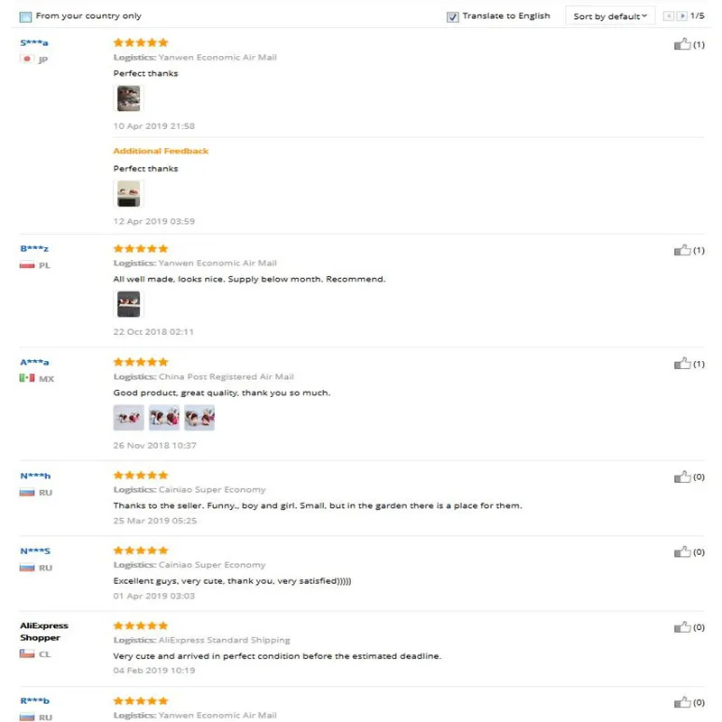The height and width of the screenshot is (722, 722).
Task: Go to previous reviews page arrow
Action: point(669,16)
